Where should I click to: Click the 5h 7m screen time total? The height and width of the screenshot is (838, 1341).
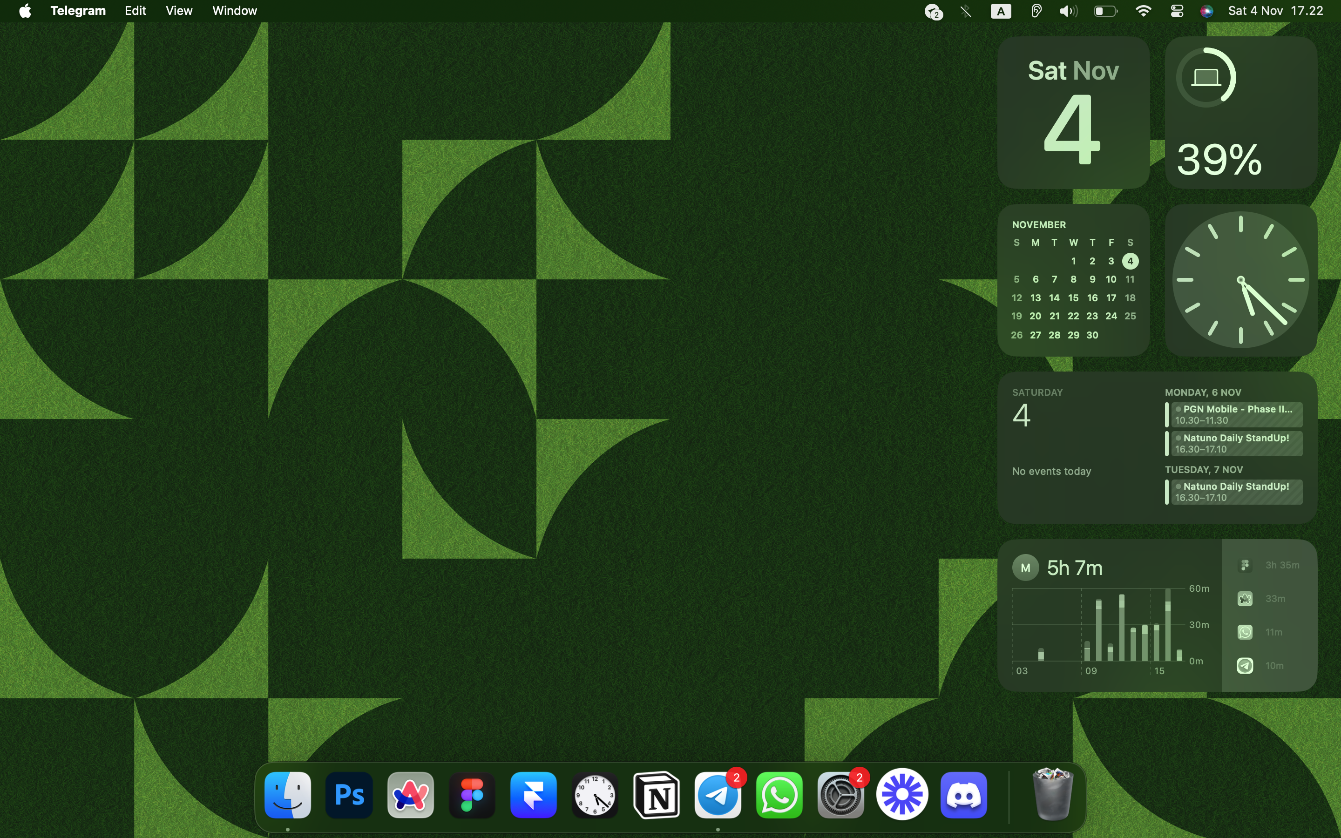coord(1075,568)
